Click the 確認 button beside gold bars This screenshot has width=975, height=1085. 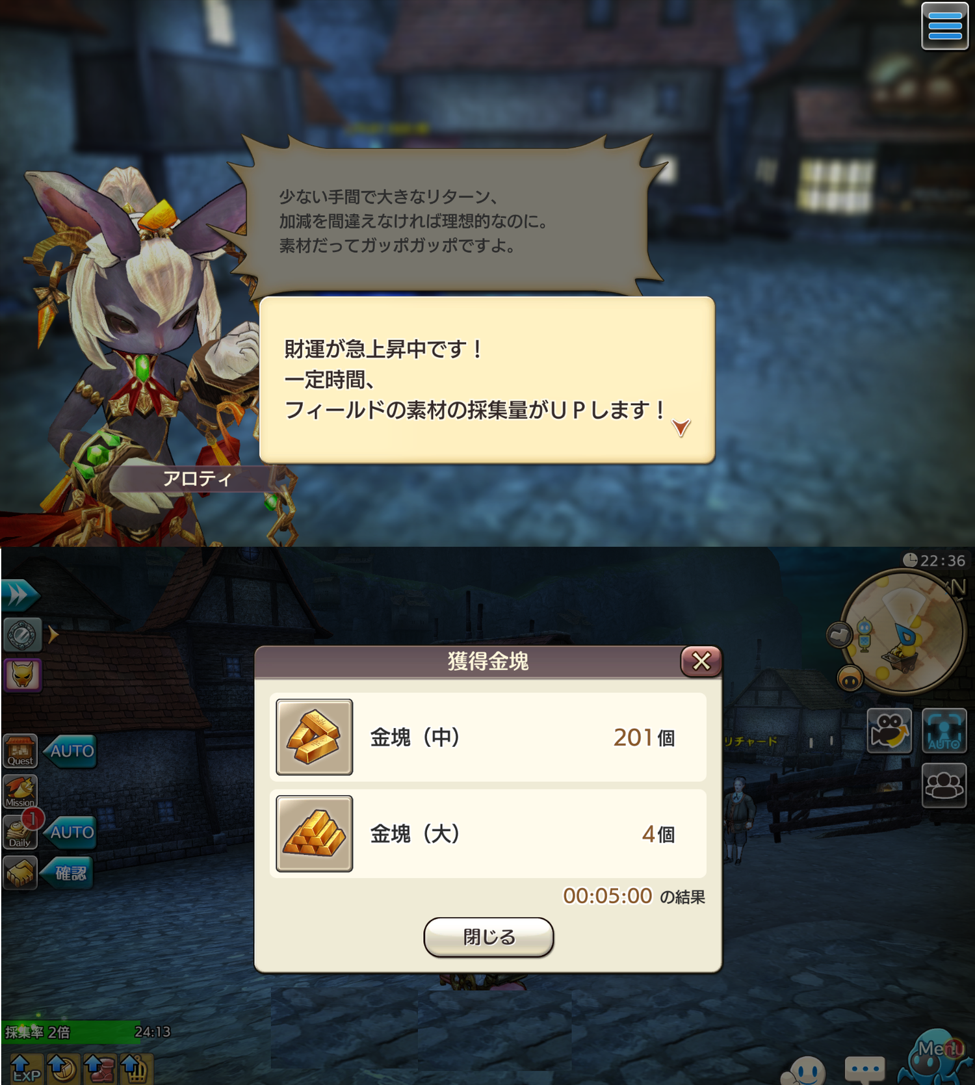(69, 873)
